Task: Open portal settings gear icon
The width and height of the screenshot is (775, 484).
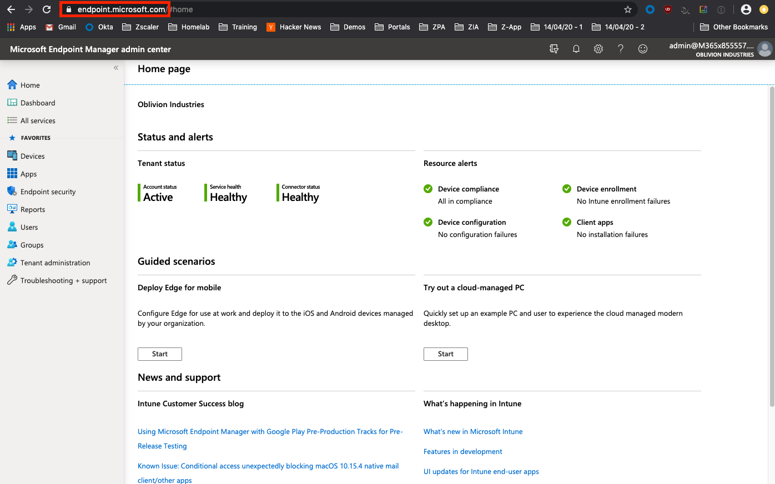Action: (x=598, y=49)
